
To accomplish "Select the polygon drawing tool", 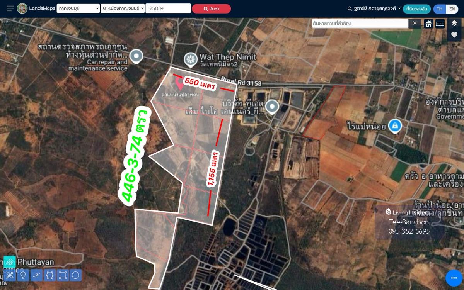I will point(49,275).
